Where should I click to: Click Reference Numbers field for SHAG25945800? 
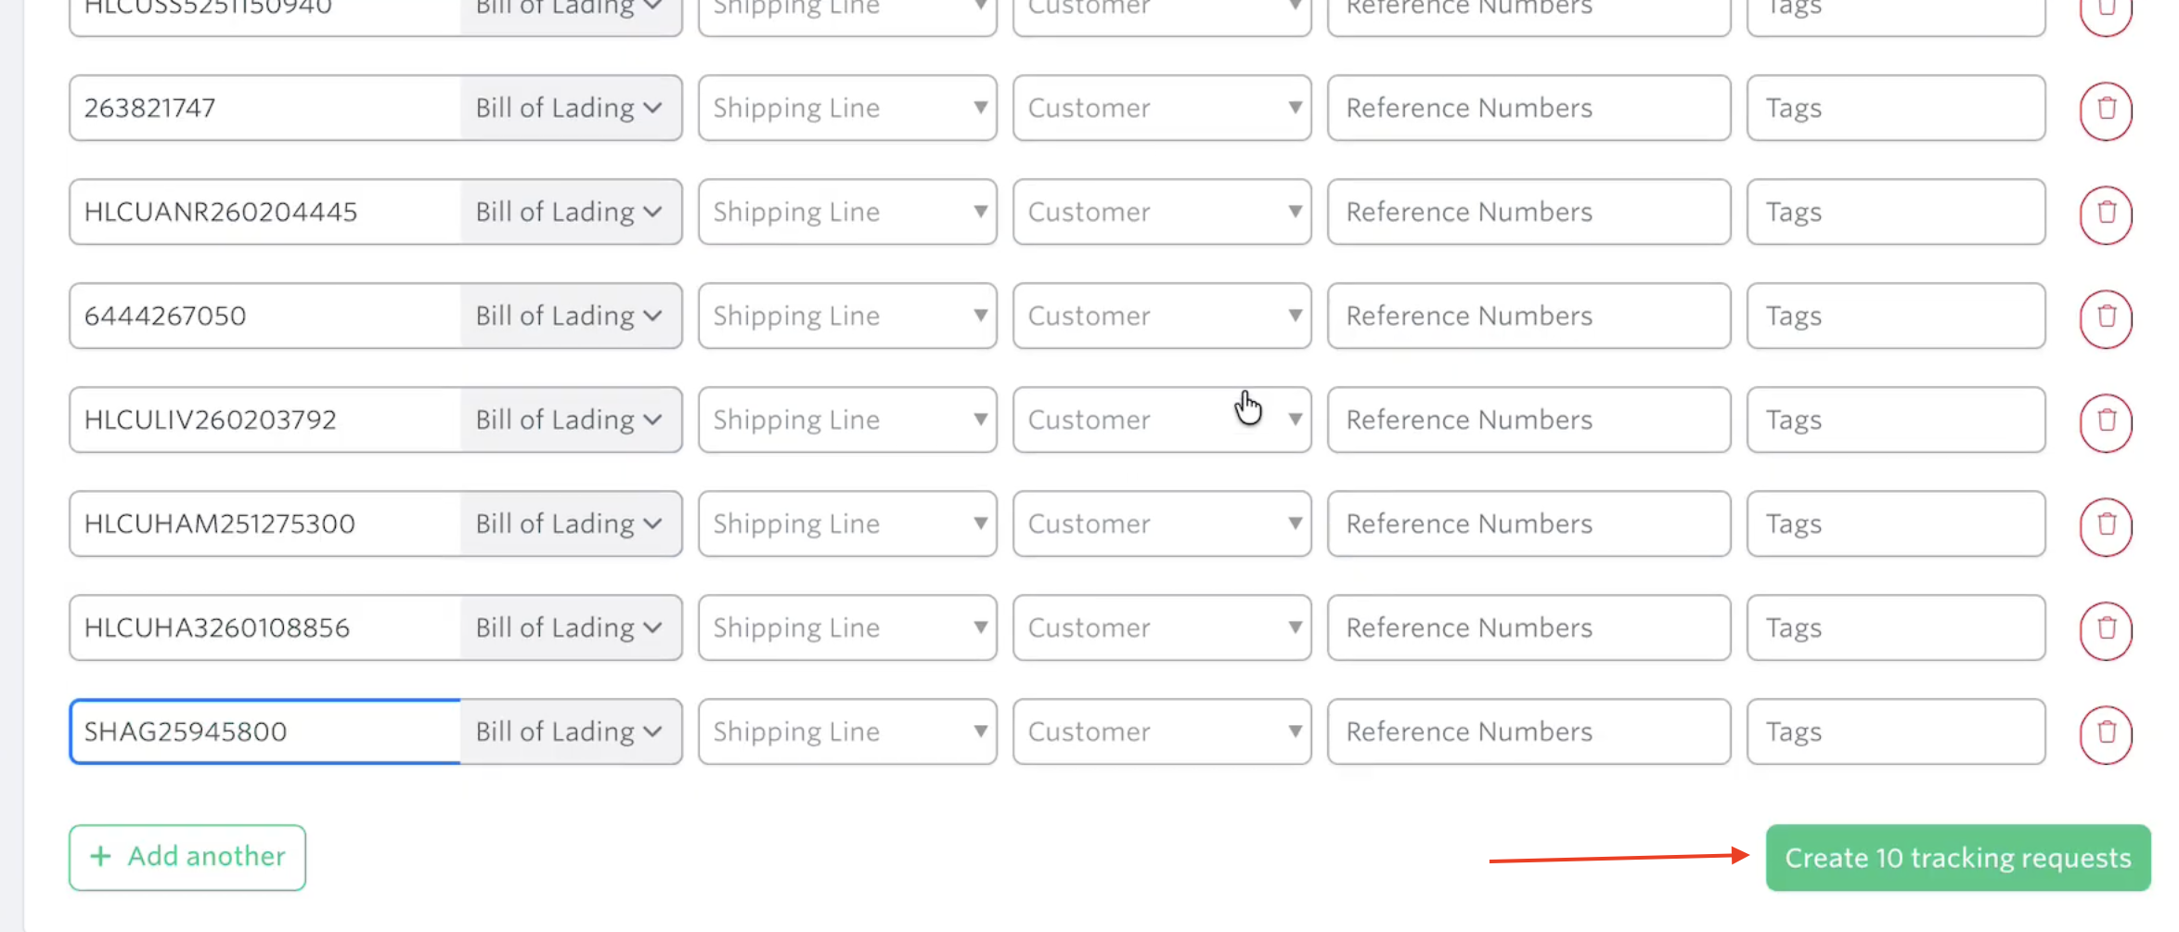[1528, 732]
